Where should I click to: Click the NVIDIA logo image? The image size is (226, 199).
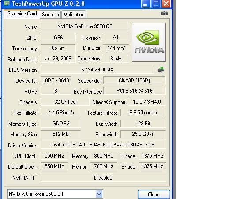point(149,42)
